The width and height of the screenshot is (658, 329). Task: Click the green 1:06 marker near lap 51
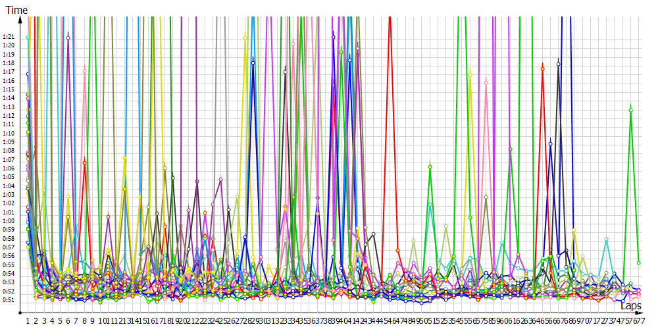click(430, 167)
